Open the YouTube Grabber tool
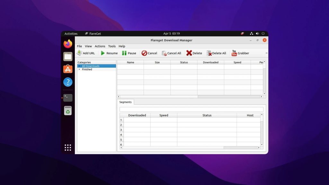Screen dimensions: 329x185 240,53
